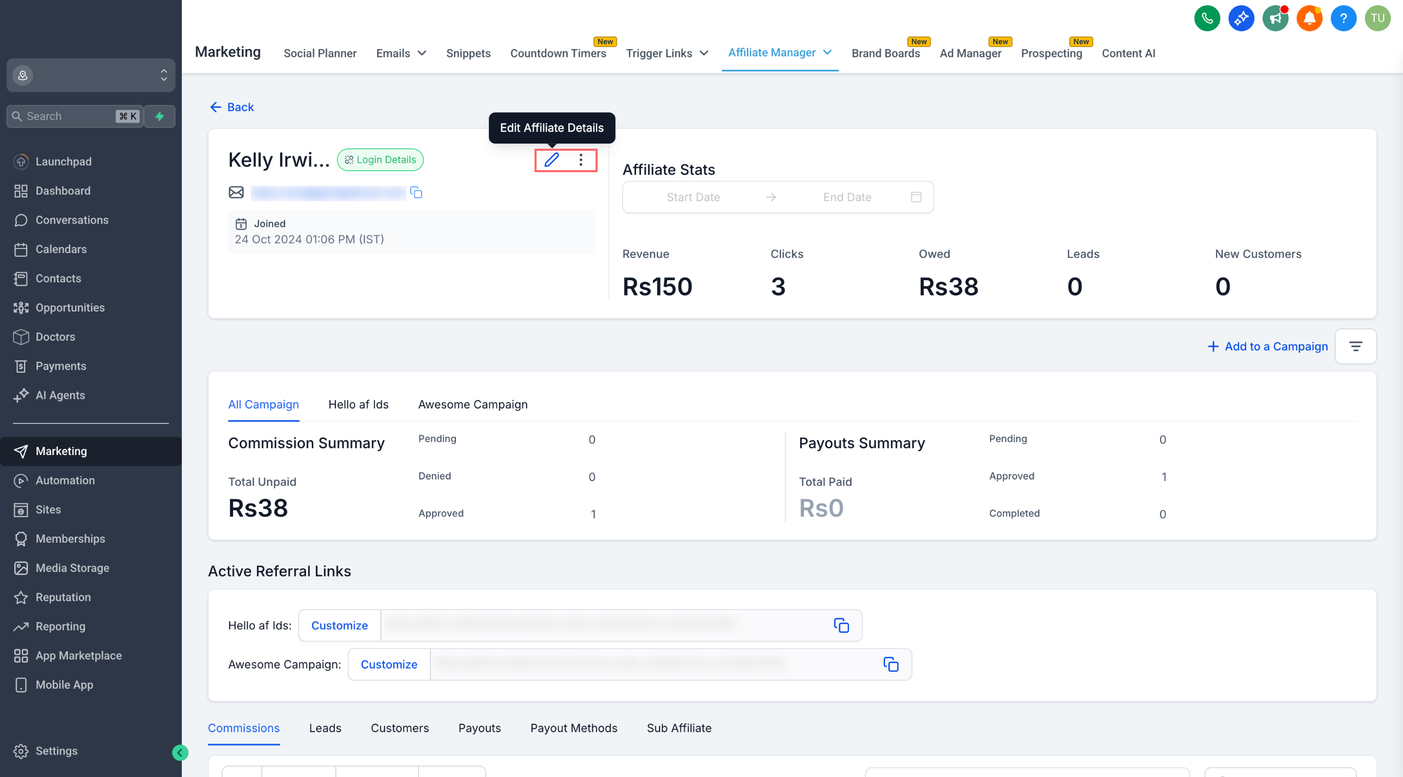Collapse the sidebar with green arrow

[x=180, y=752]
